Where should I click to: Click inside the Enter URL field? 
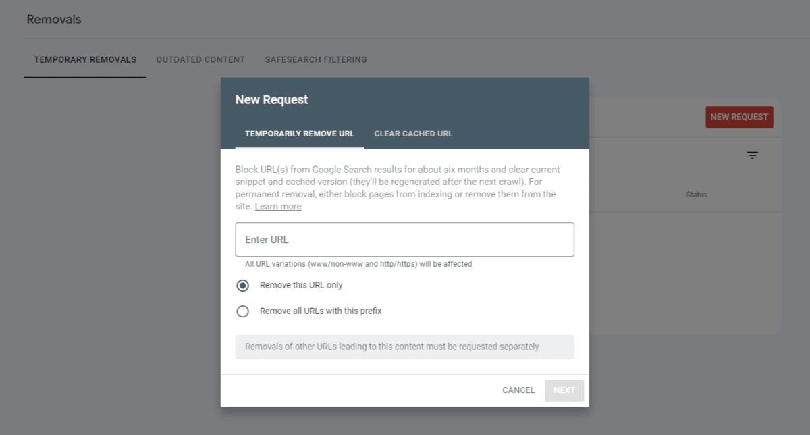[x=405, y=240]
